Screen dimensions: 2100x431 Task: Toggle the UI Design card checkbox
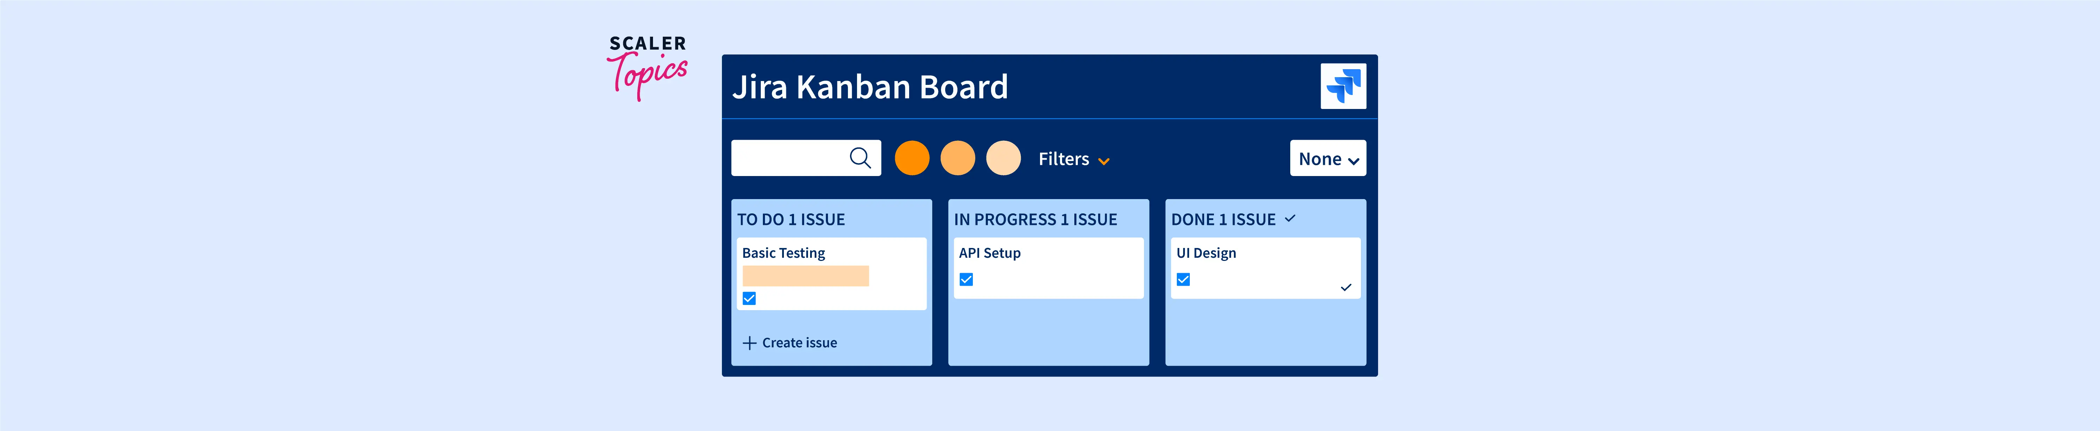coord(1183,280)
